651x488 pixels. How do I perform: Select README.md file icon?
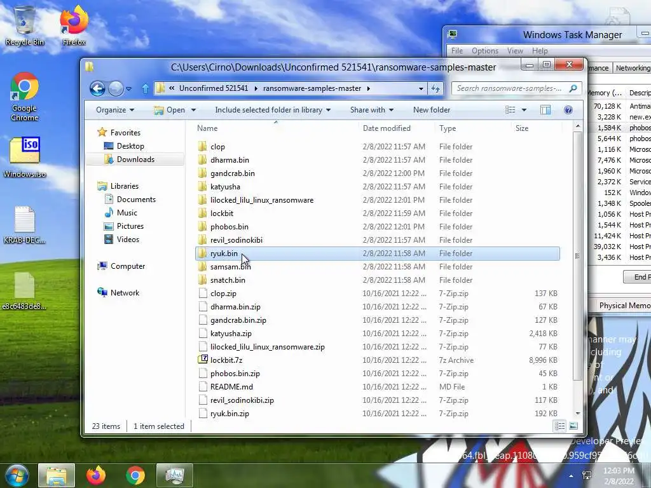pos(203,387)
